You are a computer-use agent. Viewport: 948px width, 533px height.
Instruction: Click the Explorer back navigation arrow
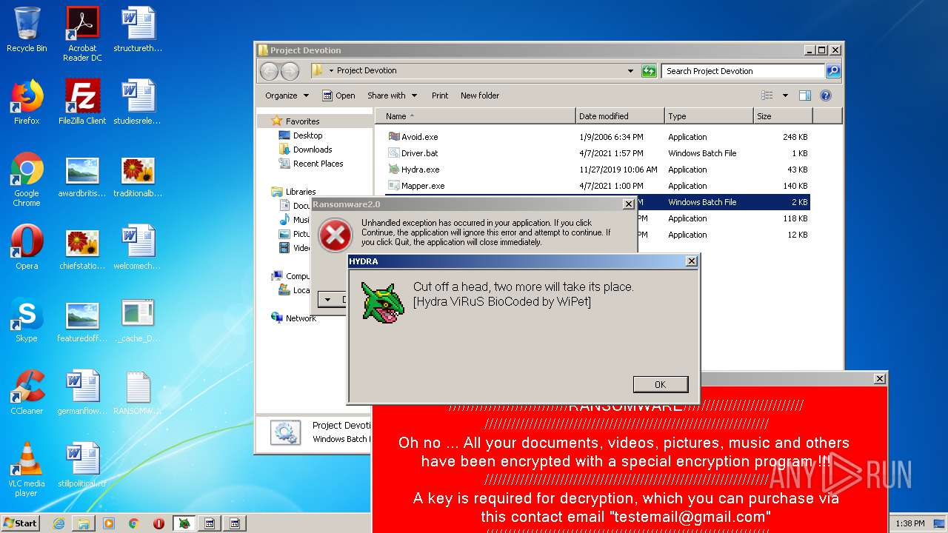(269, 71)
